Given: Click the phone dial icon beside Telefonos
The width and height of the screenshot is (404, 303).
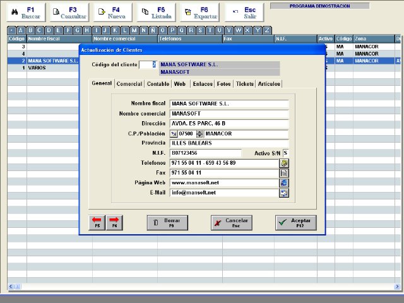Looking at the screenshot, I should tap(284, 163).
